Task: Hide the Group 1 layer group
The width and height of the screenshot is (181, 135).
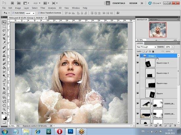Action: 138,56
